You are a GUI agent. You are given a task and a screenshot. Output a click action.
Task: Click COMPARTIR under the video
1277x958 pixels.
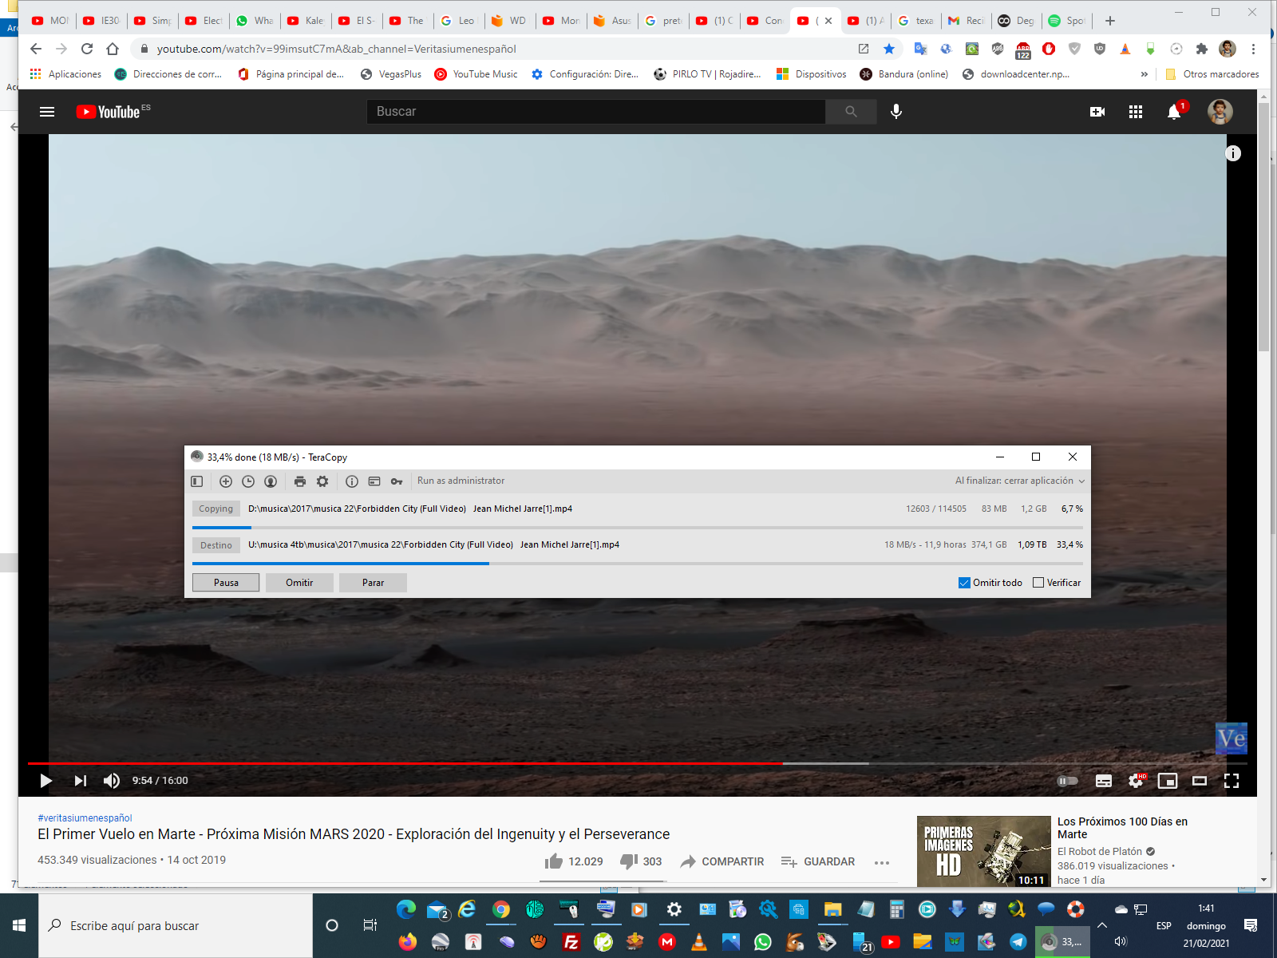722,861
